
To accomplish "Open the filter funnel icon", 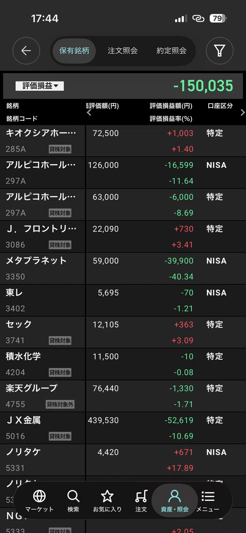I will pos(219,51).
